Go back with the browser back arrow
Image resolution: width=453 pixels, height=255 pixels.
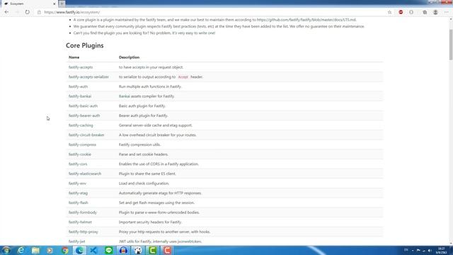click(6, 12)
